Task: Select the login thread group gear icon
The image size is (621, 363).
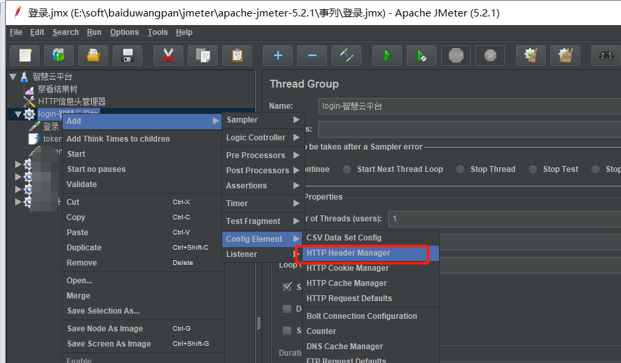Action: click(x=29, y=114)
